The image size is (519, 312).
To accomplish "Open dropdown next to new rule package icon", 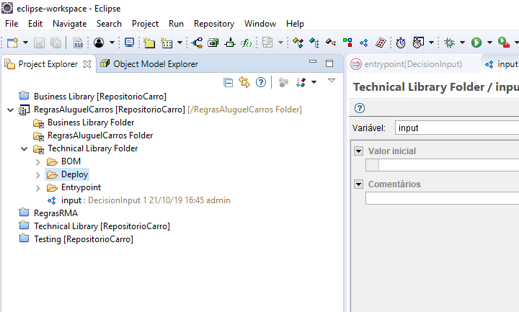I will coord(179,43).
